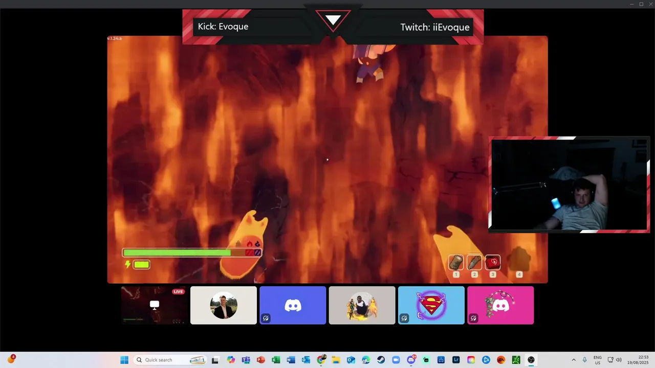Open File Explorer from taskbar
The height and width of the screenshot is (368, 655).
[336, 360]
